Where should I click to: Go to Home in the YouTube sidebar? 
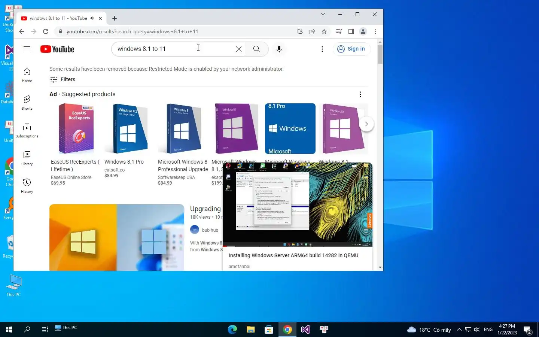pyautogui.click(x=27, y=75)
